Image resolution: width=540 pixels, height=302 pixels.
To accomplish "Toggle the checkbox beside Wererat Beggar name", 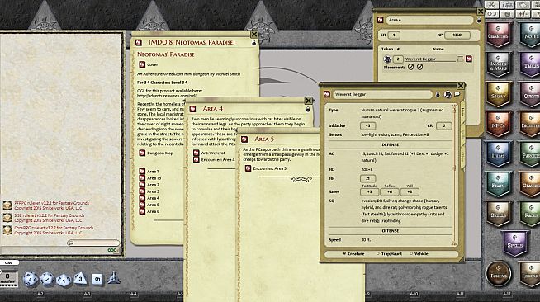I will point(461,59).
